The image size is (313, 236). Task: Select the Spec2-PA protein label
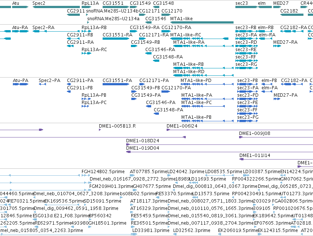pos(50,81)
